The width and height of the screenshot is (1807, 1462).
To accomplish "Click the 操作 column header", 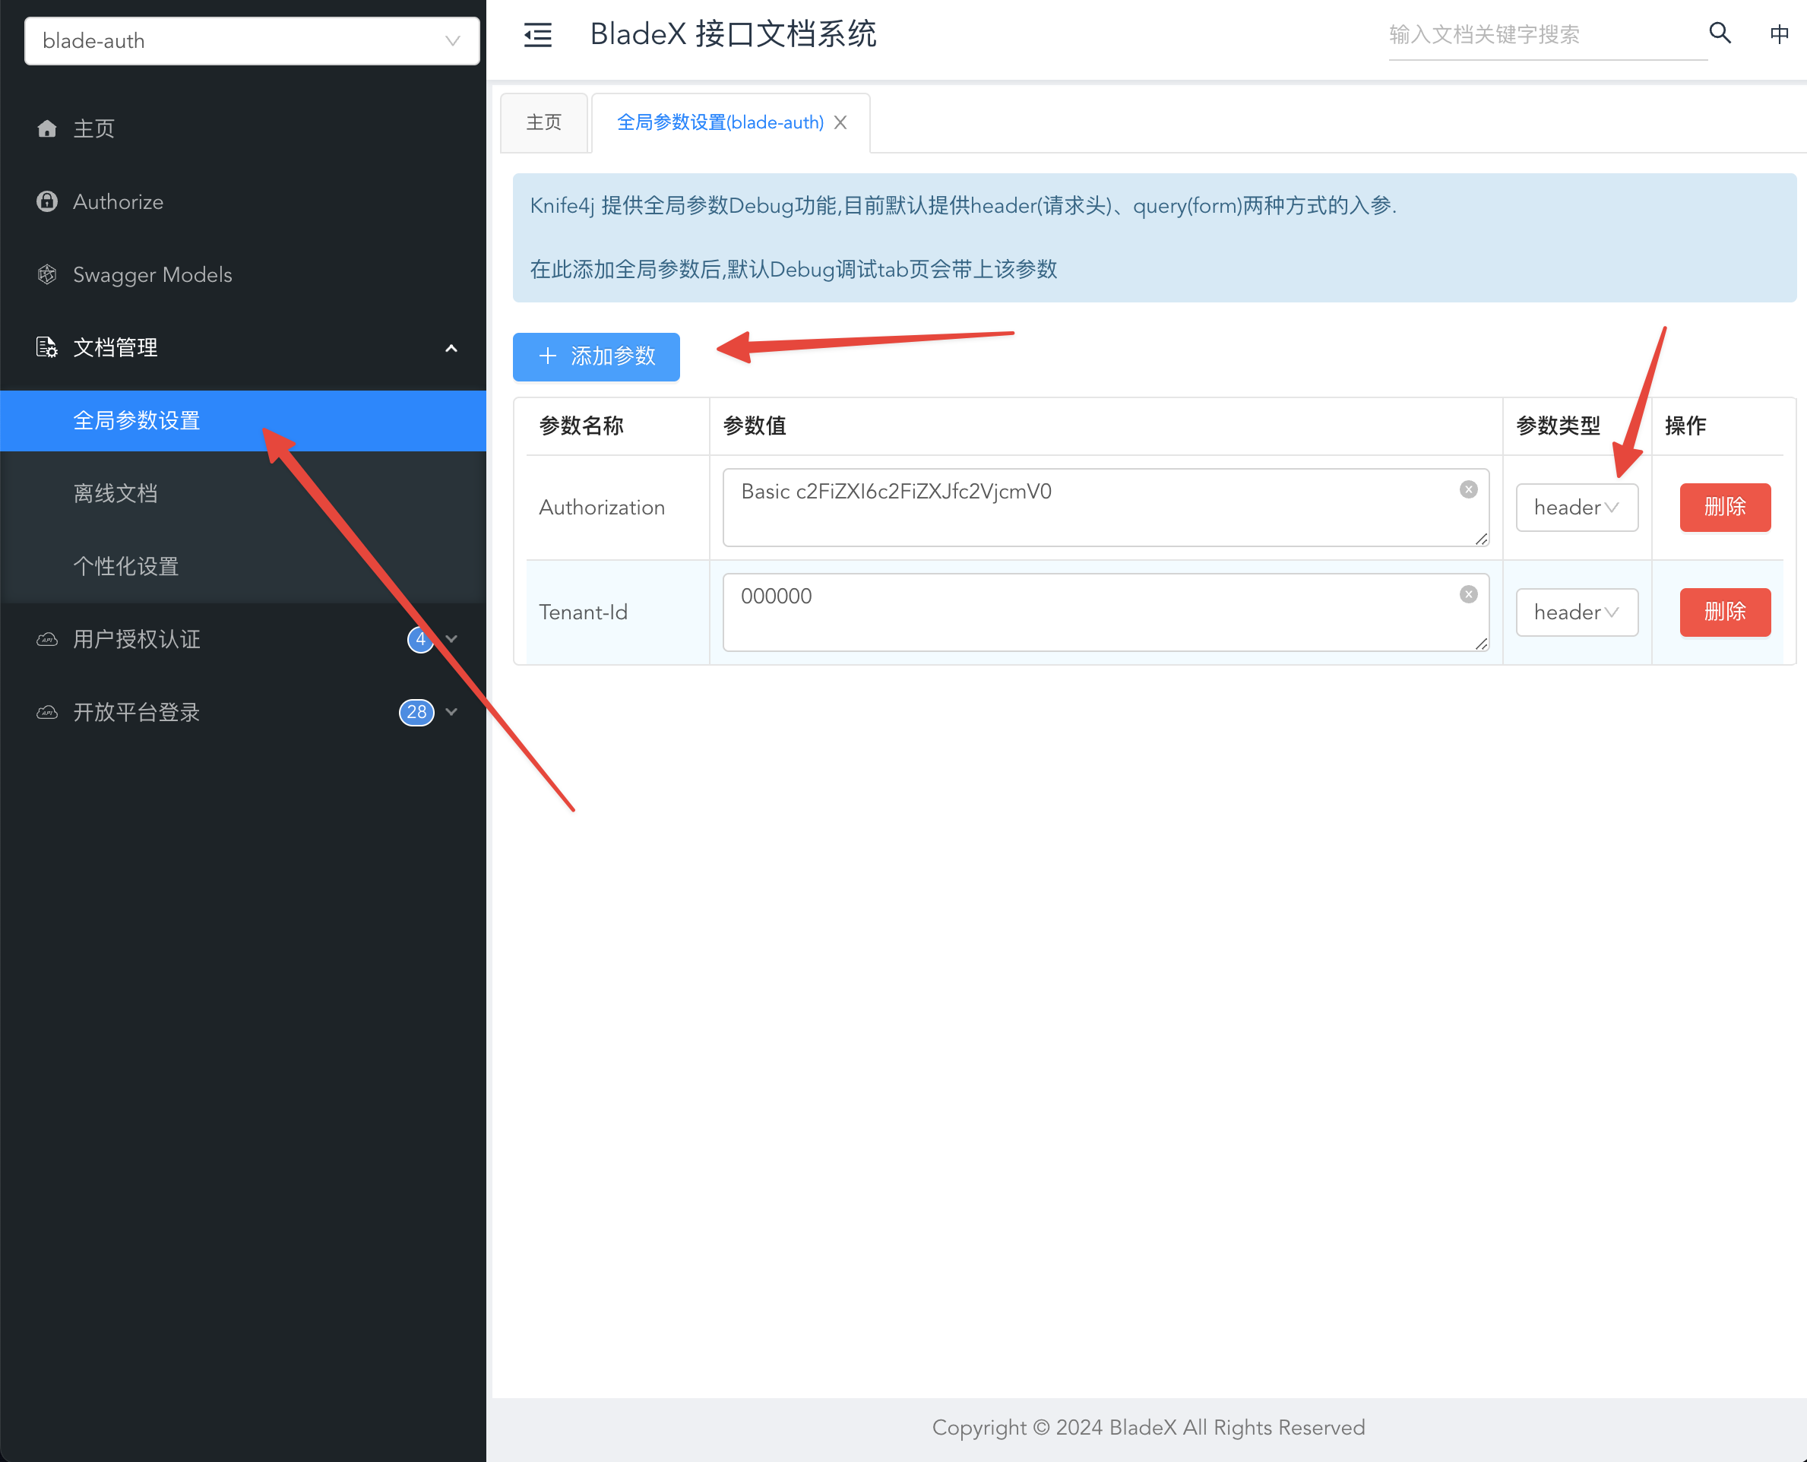I will coord(1718,426).
